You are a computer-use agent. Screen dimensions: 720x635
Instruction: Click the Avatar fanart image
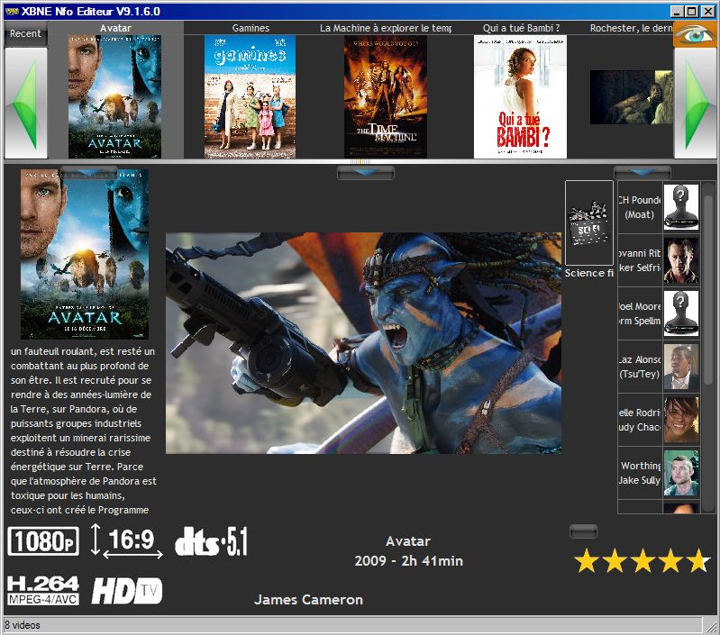363,343
